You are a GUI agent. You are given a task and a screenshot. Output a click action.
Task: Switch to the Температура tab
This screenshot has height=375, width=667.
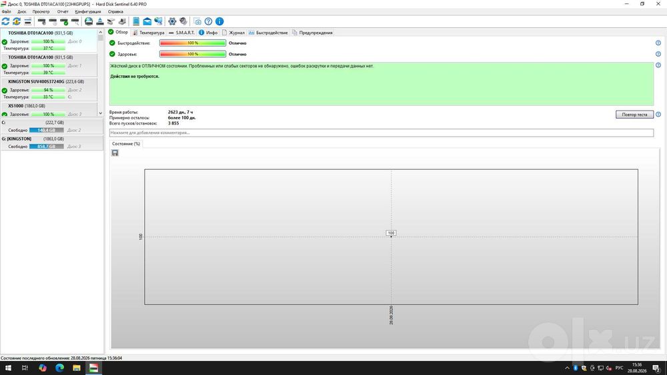pyautogui.click(x=149, y=33)
